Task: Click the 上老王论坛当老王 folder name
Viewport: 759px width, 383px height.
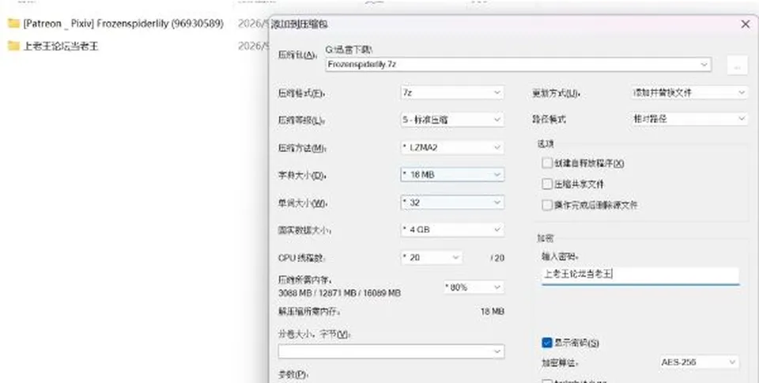Action: point(61,46)
